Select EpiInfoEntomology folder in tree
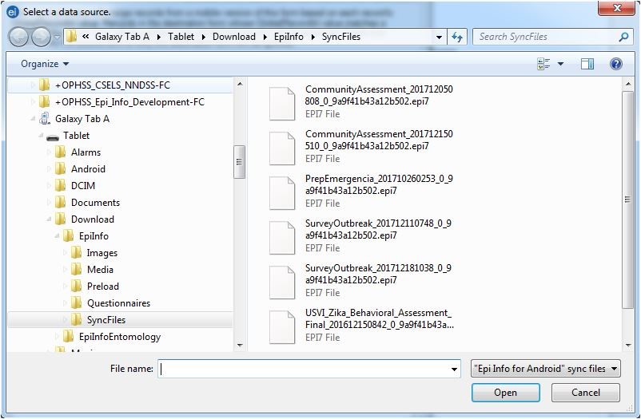Viewport: 641px width, 419px height. (119, 337)
